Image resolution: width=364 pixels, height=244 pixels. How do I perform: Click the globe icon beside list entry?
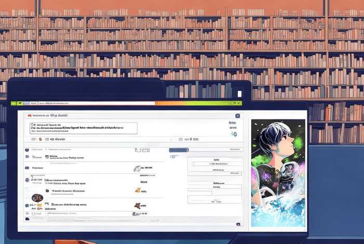click(27, 180)
